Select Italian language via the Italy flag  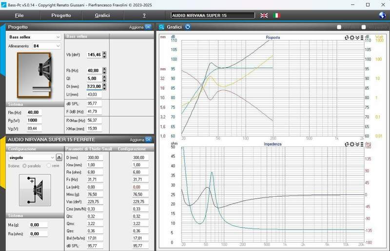coord(277,16)
